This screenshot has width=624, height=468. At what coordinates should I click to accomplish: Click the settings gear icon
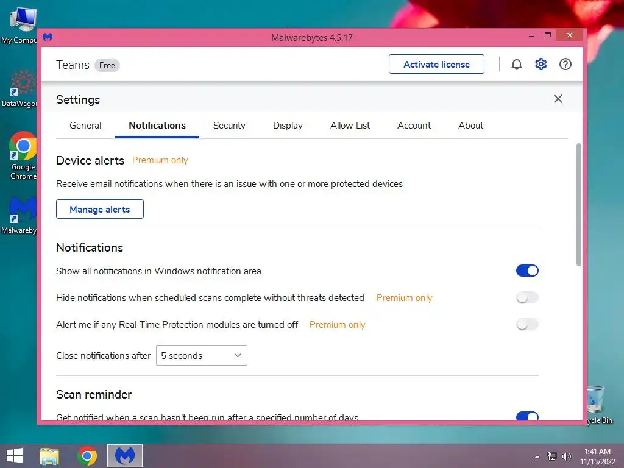pyautogui.click(x=541, y=64)
